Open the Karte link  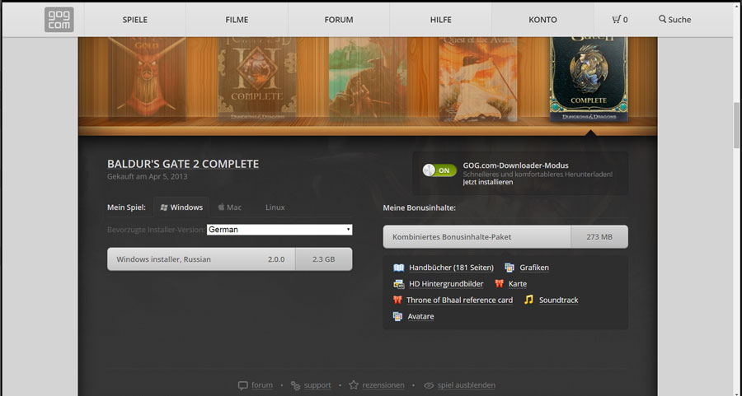(x=518, y=284)
